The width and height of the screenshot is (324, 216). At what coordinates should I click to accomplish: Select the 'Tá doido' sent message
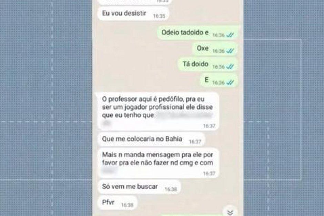[x=208, y=65]
